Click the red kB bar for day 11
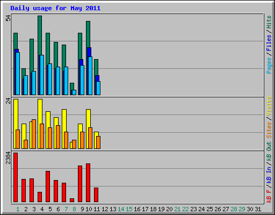The height and width of the screenshot is (215, 275). [x=96, y=195]
